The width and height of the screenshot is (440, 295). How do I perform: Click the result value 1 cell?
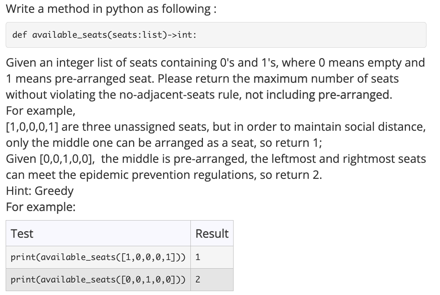pos(212,257)
